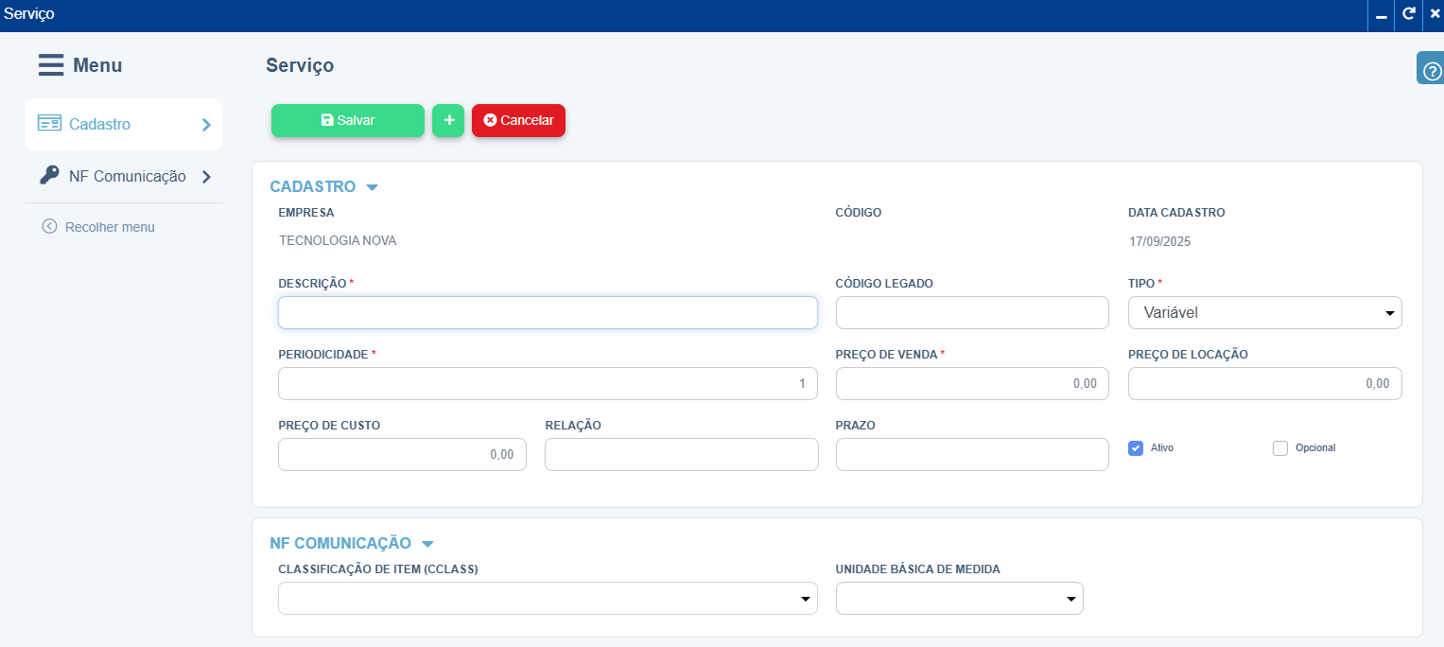Click the red Cancelar button

pos(518,120)
